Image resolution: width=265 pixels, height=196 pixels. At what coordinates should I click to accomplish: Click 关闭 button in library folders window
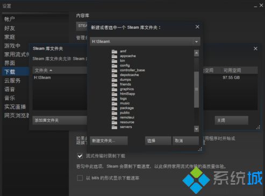[x=232, y=121]
